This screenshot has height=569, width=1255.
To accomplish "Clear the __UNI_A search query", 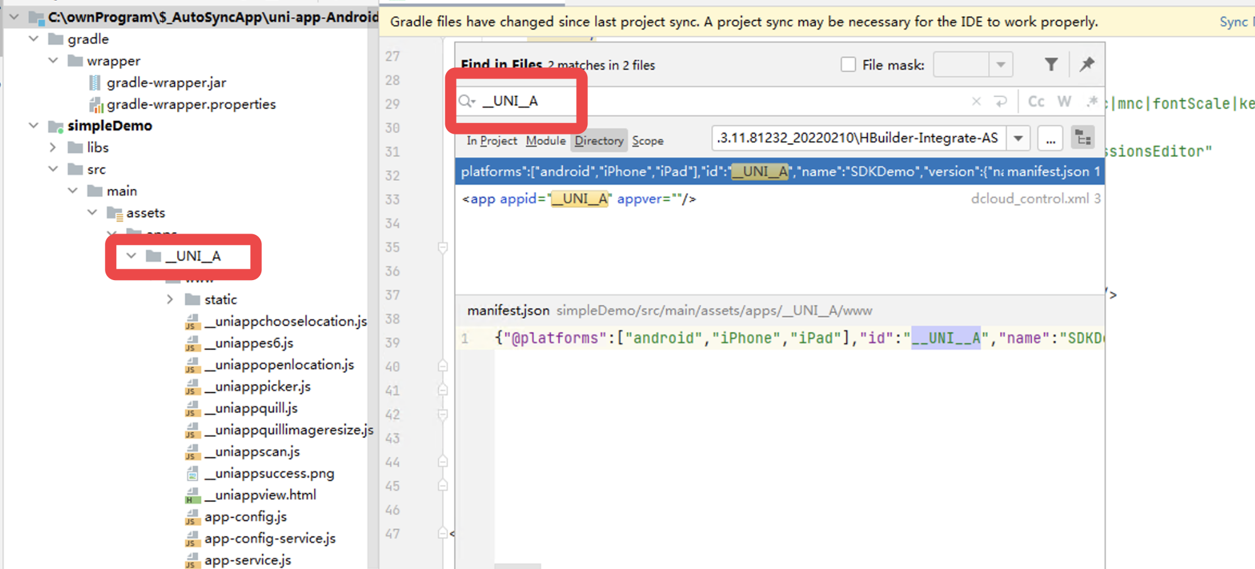I will [x=977, y=100].
